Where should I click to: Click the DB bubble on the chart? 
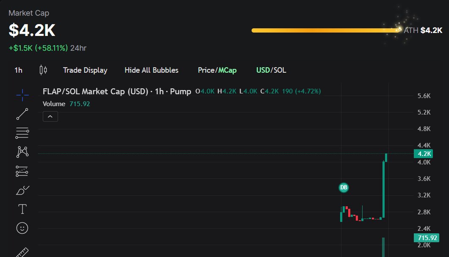344,187
